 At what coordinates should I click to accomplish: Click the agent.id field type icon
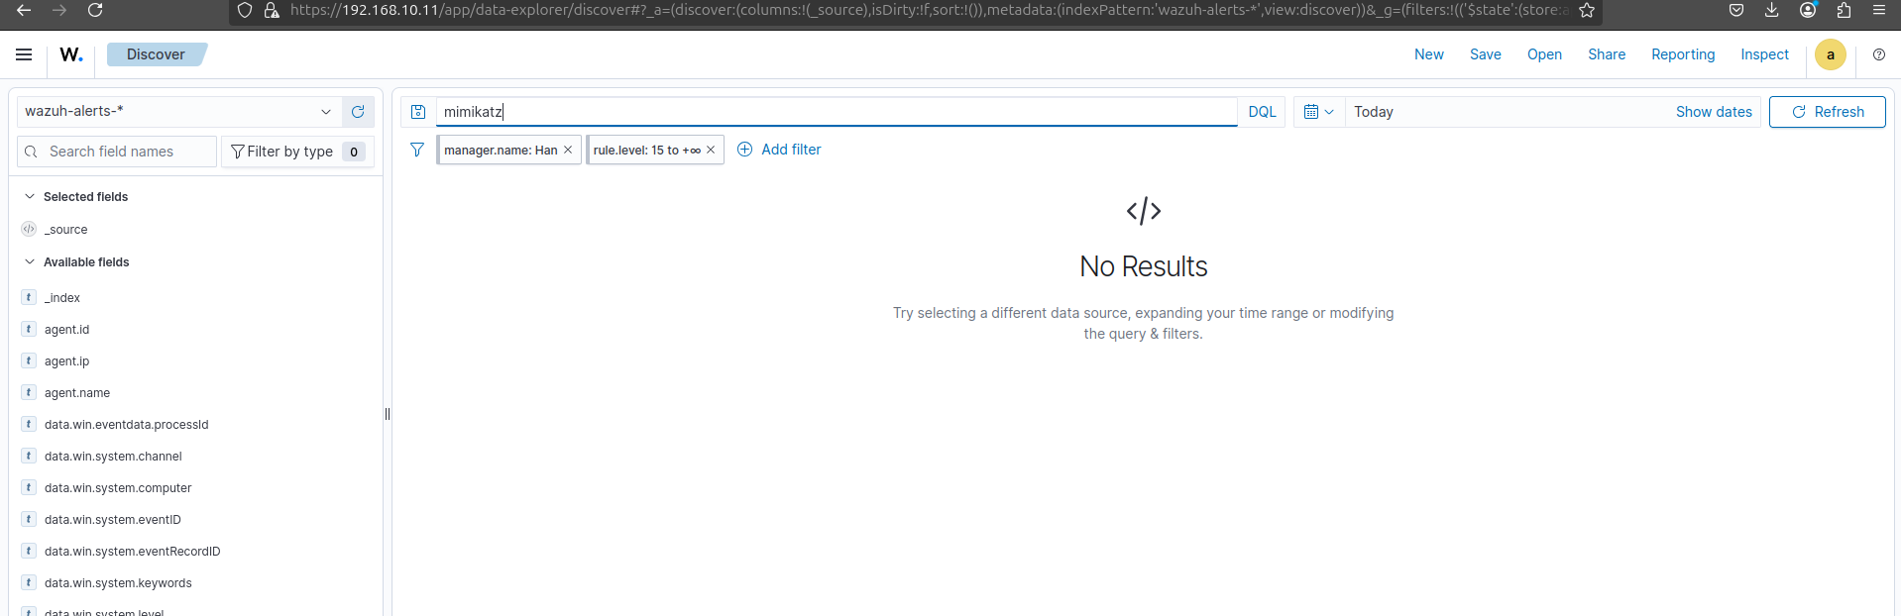(29, 329)
